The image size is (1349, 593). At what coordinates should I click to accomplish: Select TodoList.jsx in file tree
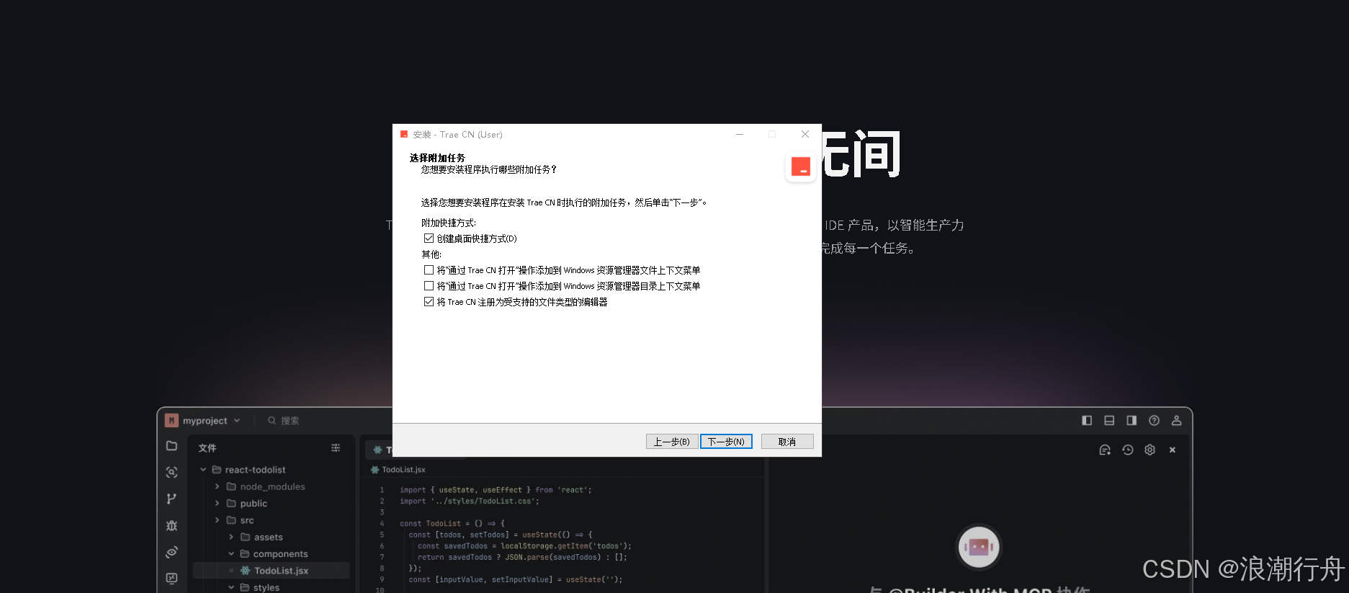click(272, 571)
